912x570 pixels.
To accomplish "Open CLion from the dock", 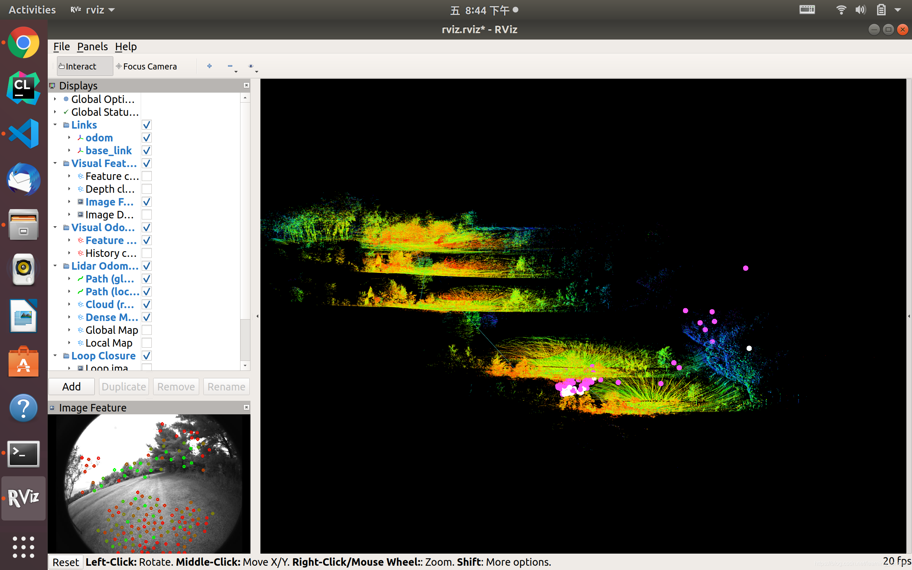I will pyautogui.click(x=24, y=88).
